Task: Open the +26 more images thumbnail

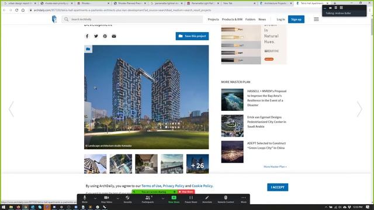Action: pyautogui.click(x=198, y=164)
